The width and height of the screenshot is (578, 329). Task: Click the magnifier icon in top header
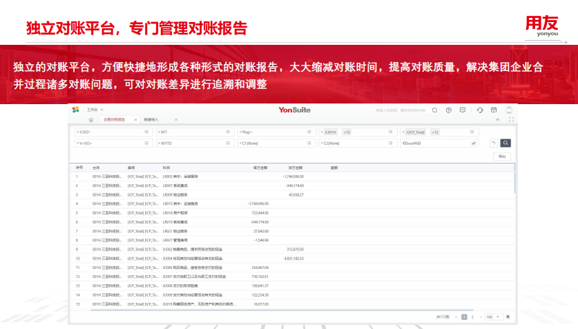[434, 110]
